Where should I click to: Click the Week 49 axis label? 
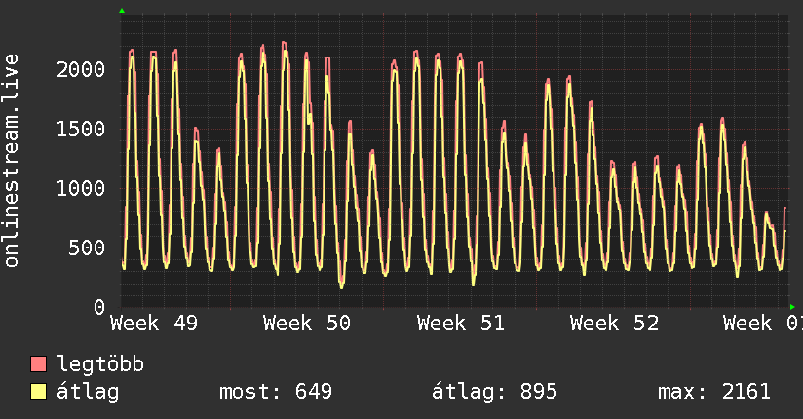[154, 324]
